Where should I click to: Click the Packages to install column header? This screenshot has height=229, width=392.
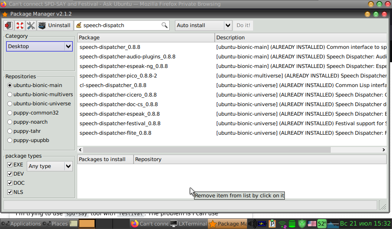106,160
